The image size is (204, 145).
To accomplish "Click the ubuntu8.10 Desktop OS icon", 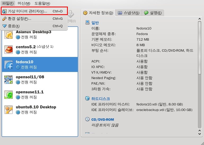I will (8, 109).
